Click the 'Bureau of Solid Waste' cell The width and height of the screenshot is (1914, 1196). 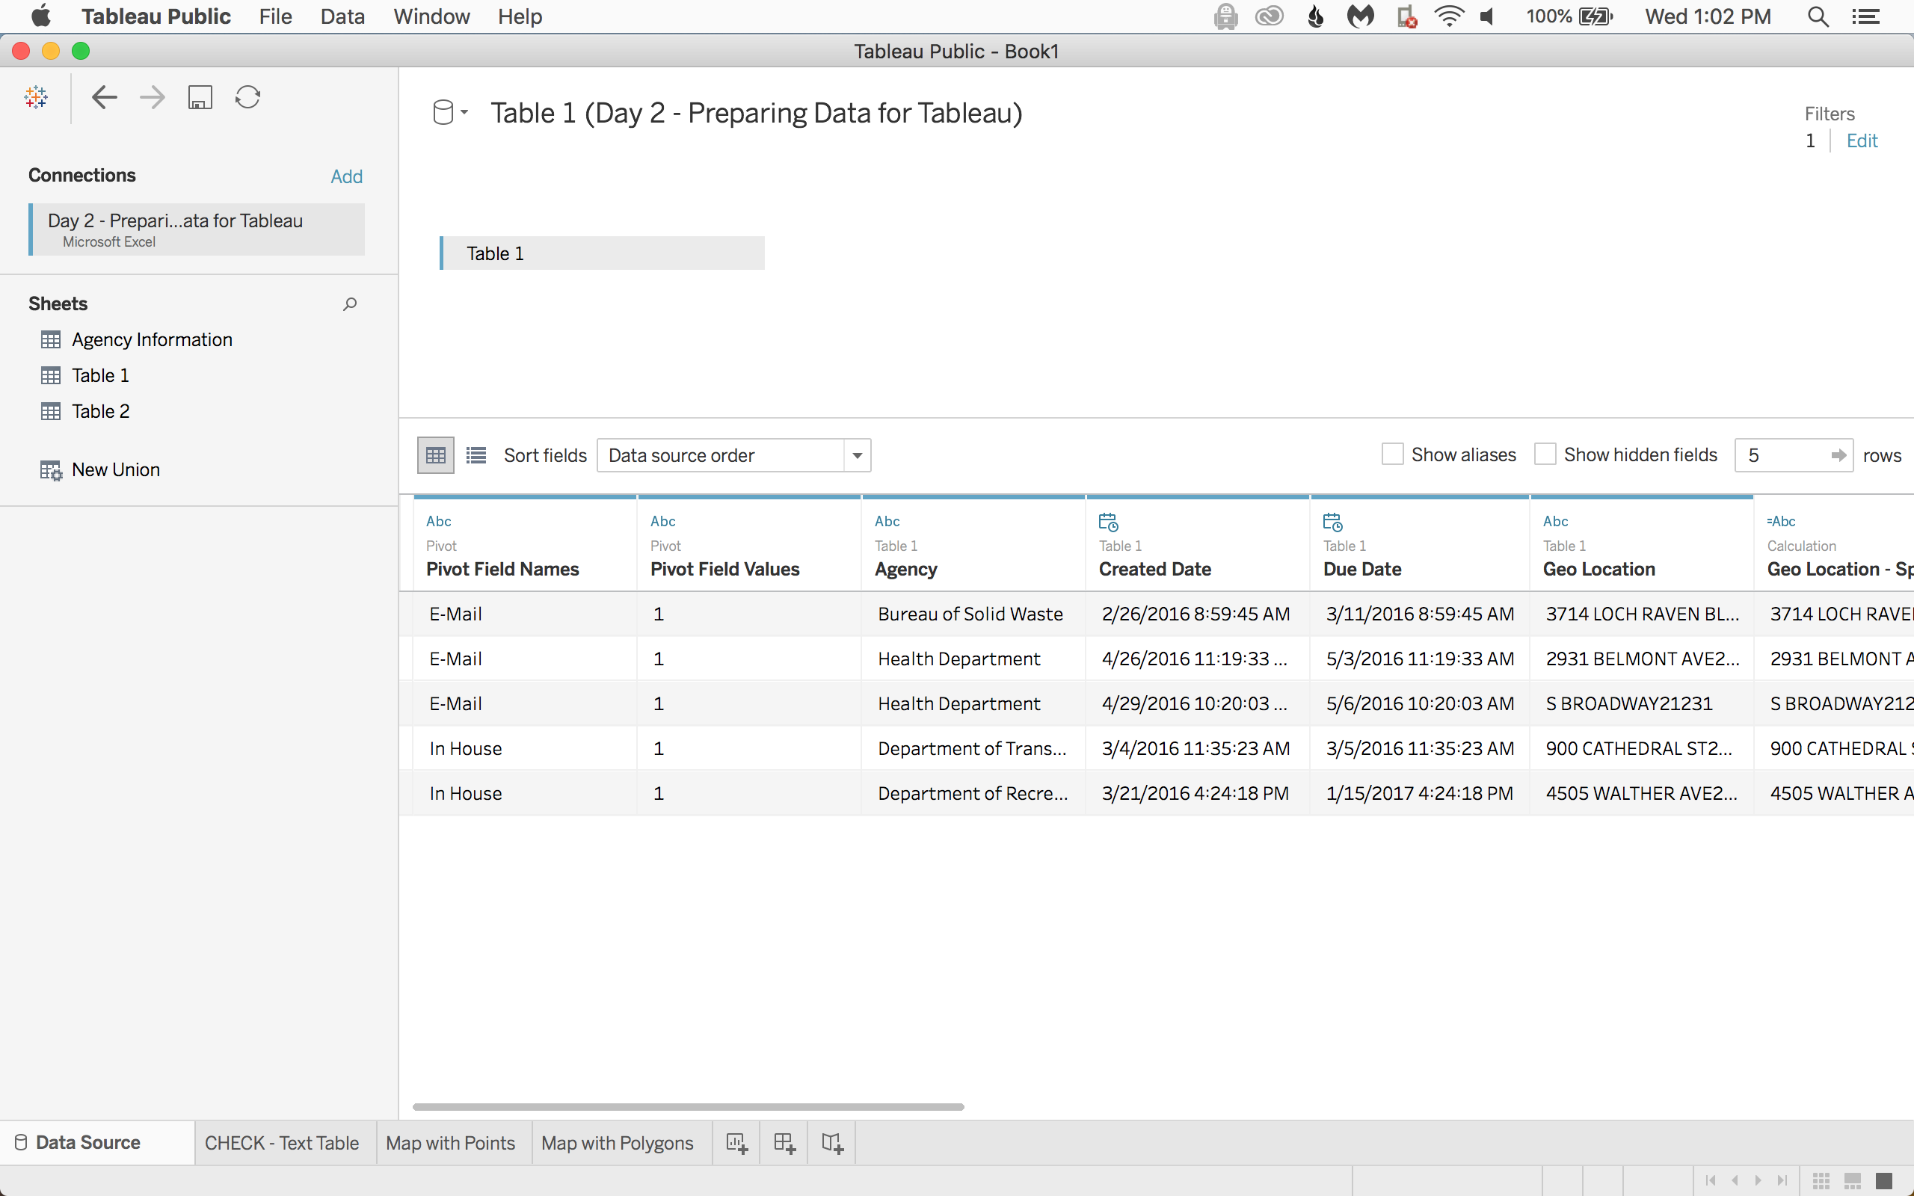973,614
